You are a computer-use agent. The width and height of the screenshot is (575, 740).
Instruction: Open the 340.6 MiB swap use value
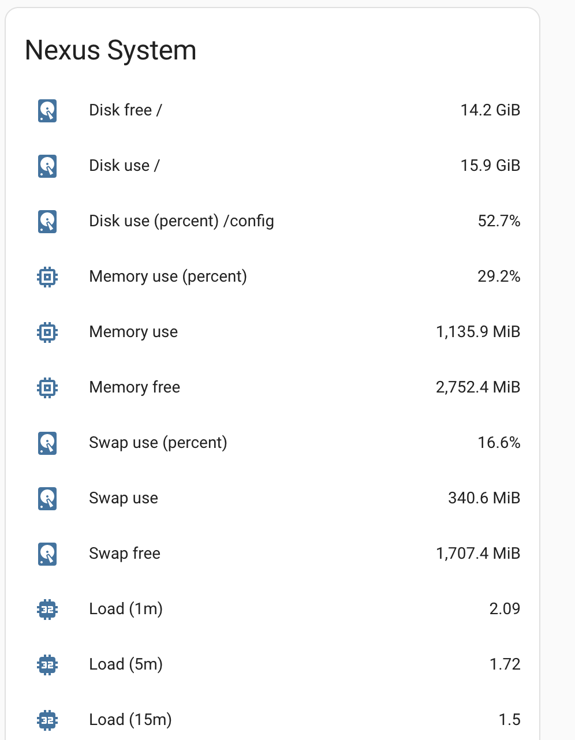click(484, 498)
